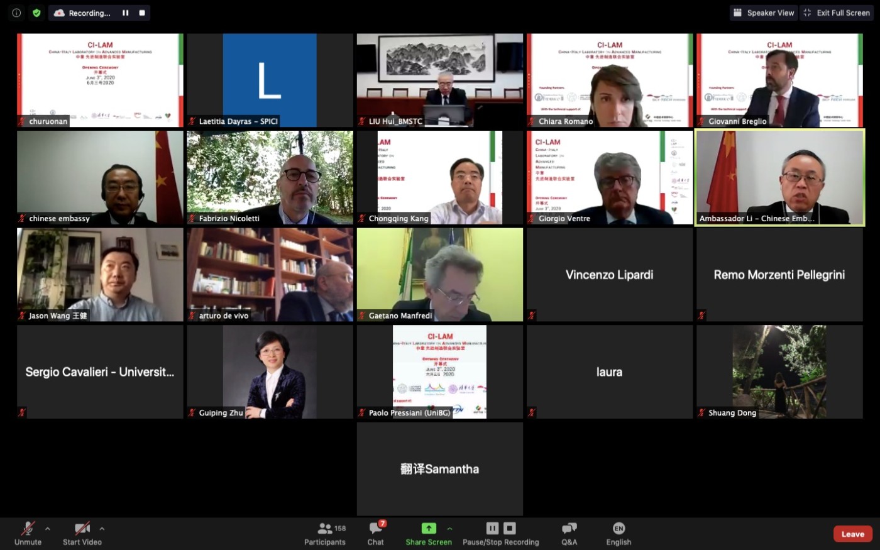Pause recording from the top recording indicator
The height and width of the screenshot is (550, 880).
[126, 13]
